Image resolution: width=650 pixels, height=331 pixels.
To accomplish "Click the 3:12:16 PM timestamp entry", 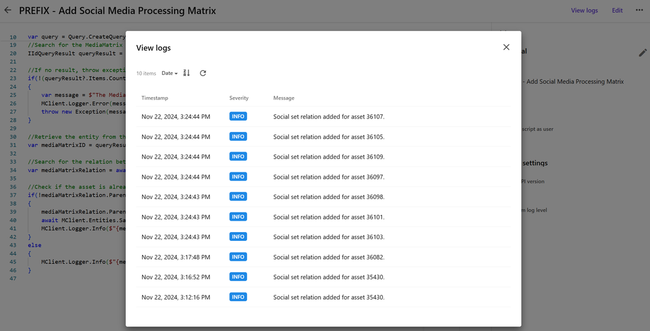I will 176,297.
